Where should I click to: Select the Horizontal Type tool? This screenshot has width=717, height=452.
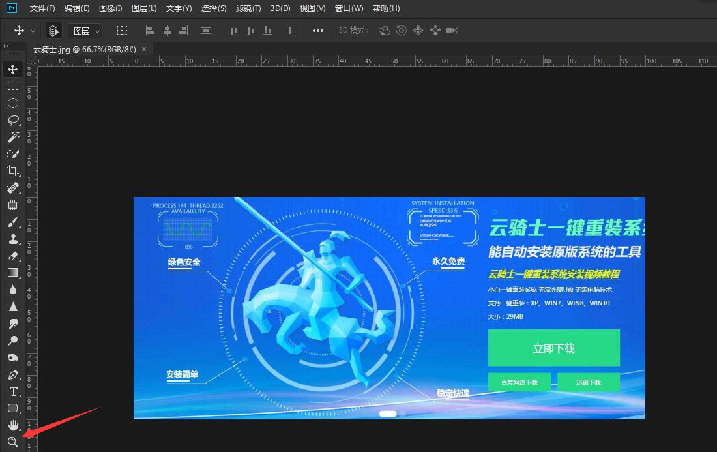coord(13,391)
